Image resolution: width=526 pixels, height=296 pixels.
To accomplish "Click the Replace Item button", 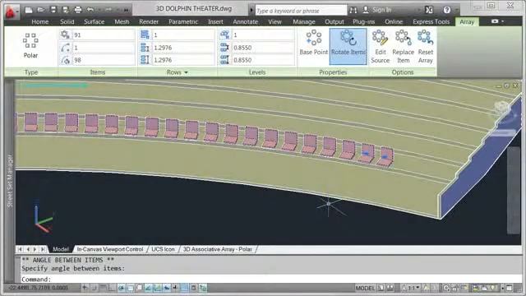I will [x=403, y=47].
